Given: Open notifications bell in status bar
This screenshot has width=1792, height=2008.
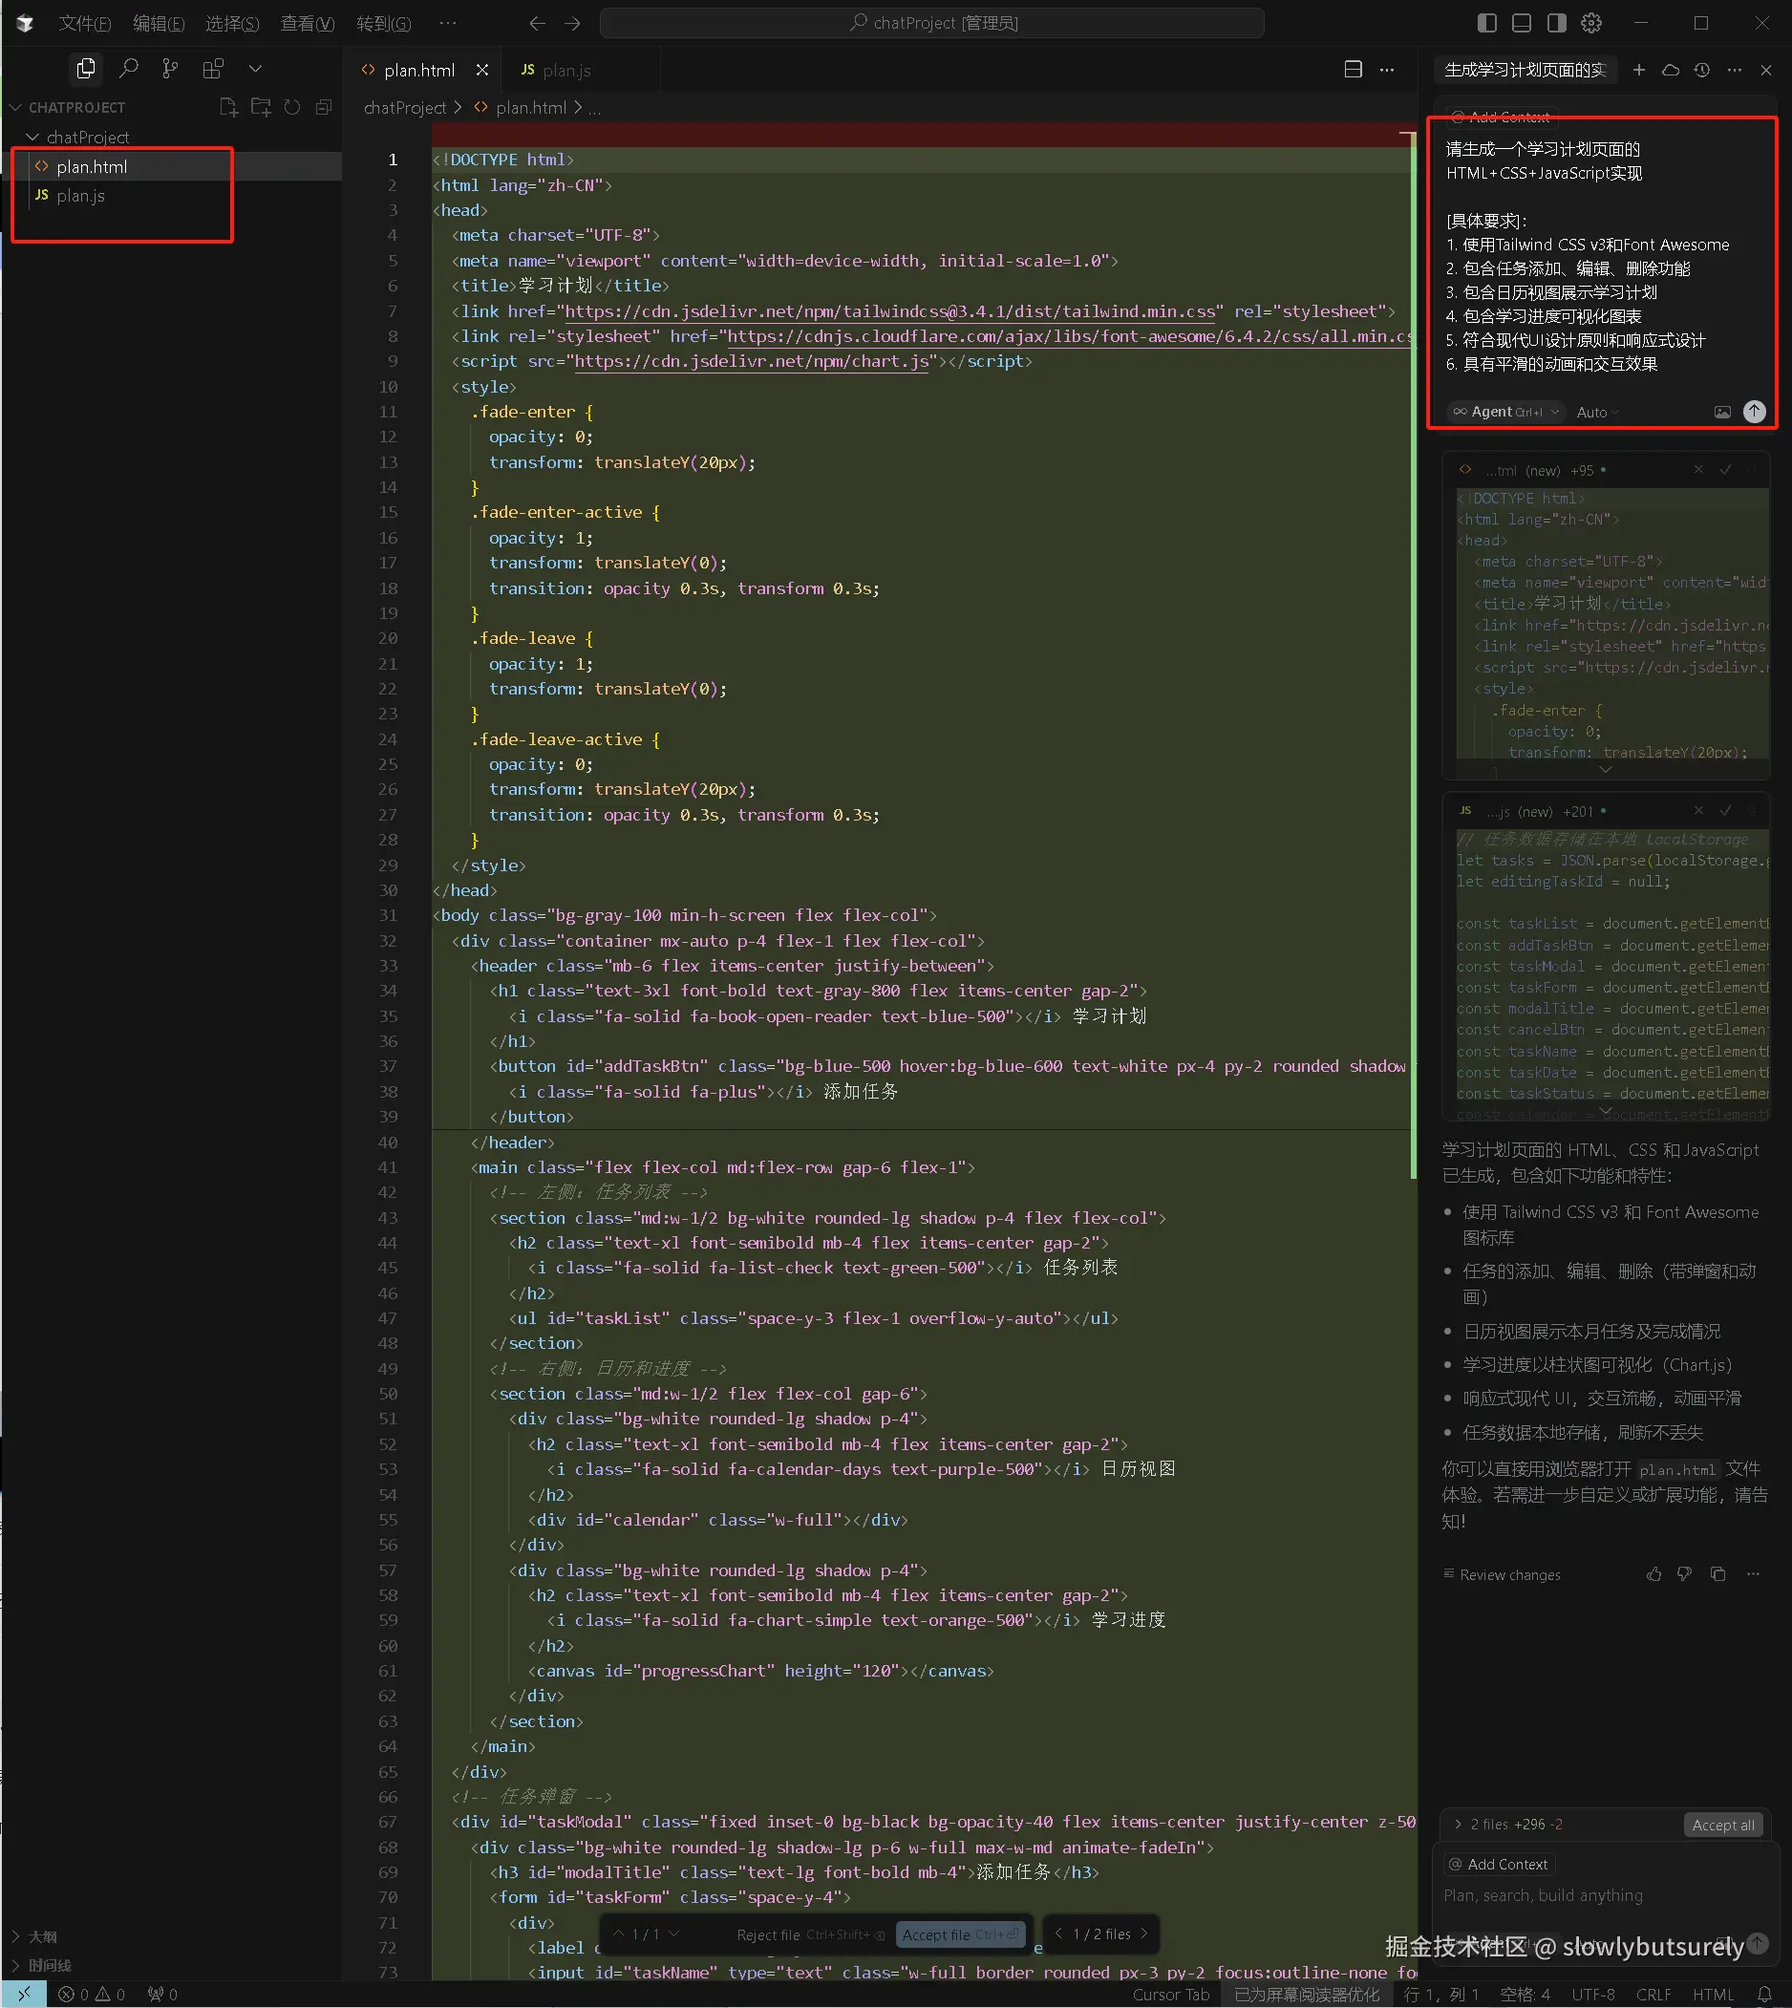Looking at the screenshot, I should 1764,1995.
